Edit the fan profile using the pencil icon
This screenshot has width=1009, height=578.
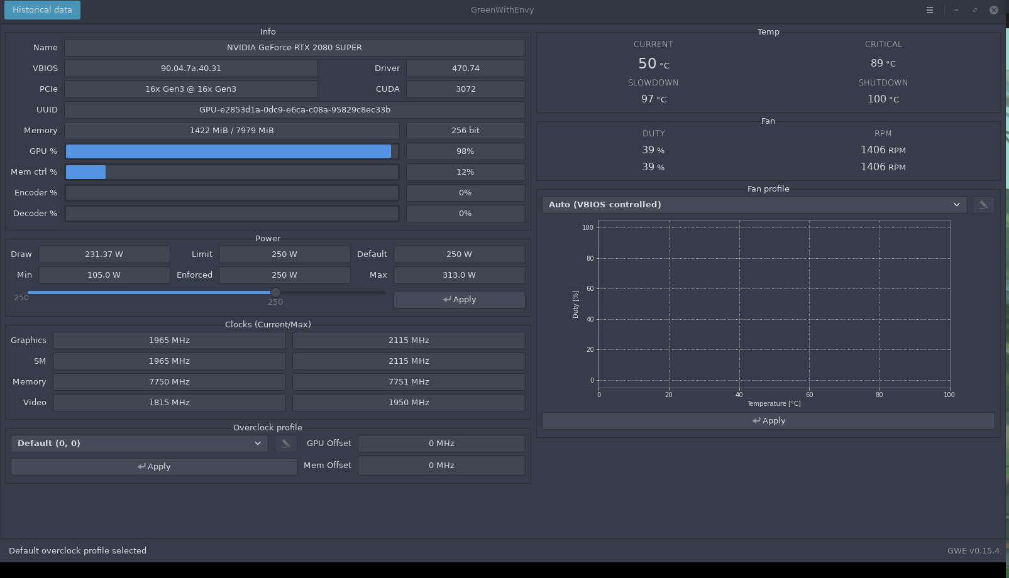tap(983, 204)
